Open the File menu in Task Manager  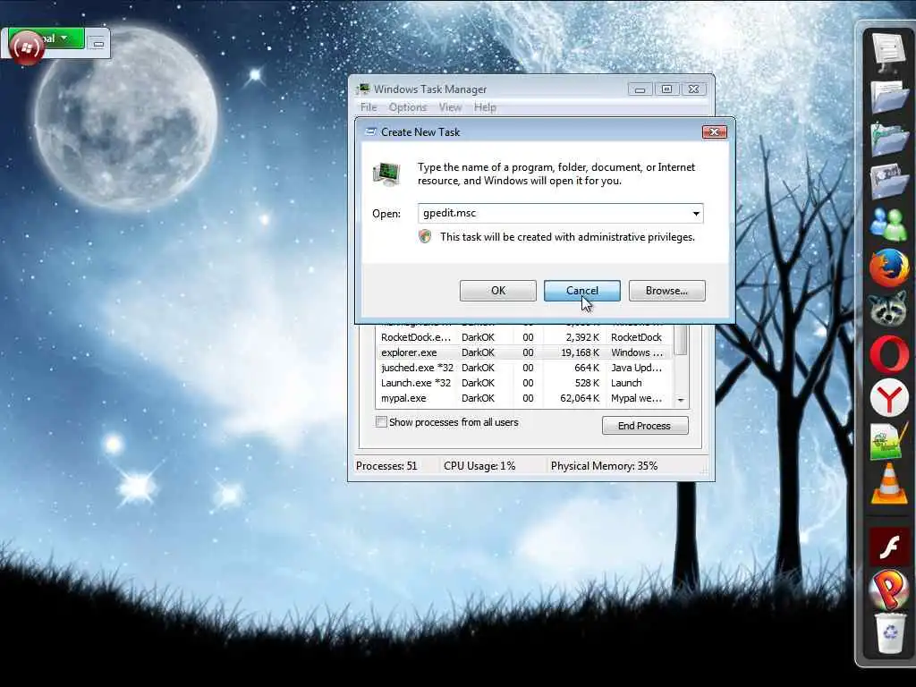pyautogui.click(x=369, y=107)
